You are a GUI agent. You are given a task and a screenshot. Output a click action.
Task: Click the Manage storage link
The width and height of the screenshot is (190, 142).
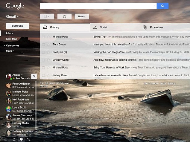click(x=44, y=86)
